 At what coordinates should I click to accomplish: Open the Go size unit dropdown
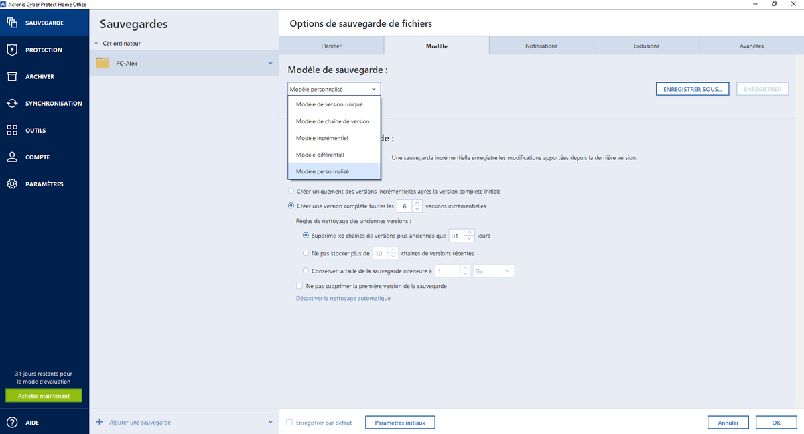click(x=494, y=271)
